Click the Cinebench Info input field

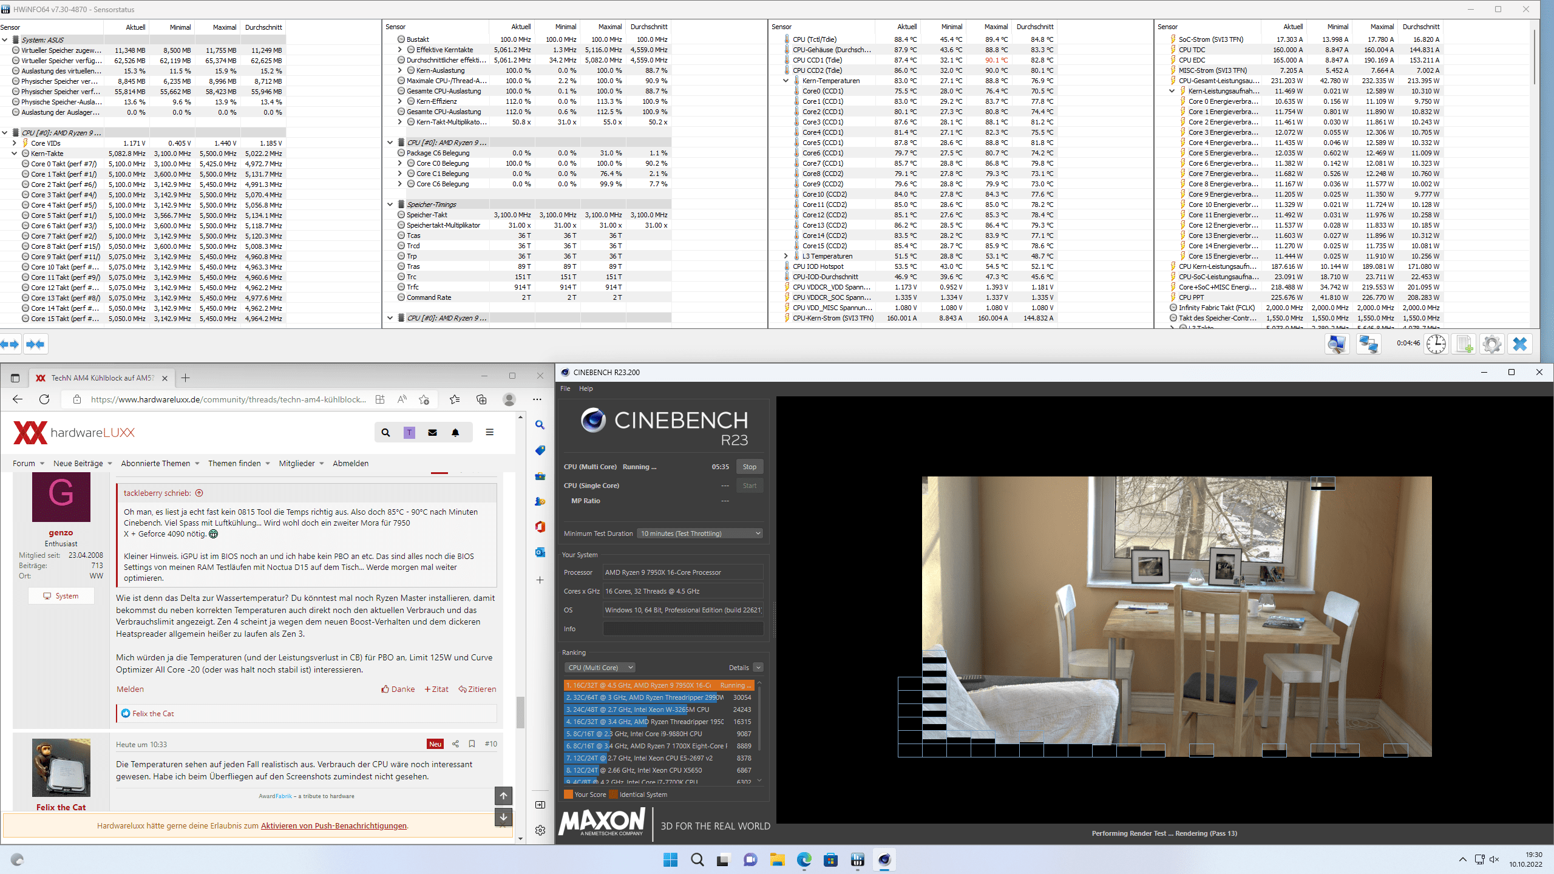click(x=683, y=629)
